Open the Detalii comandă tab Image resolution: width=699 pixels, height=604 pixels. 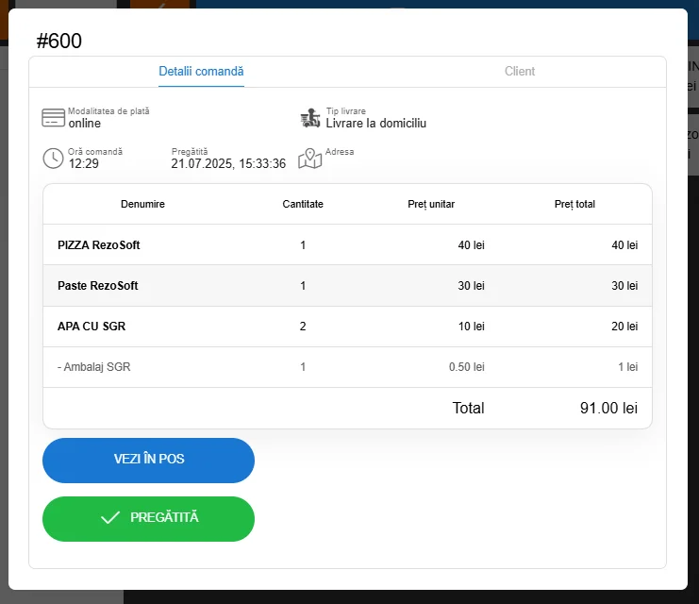[201, 72]
